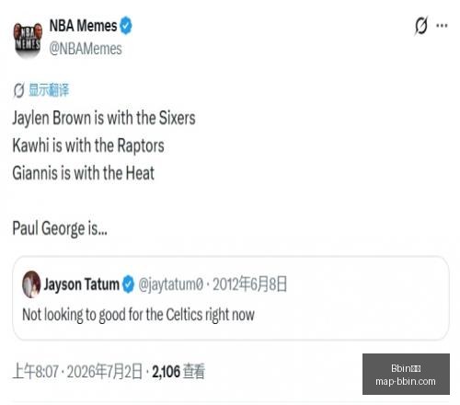
Task: Click Jayson Tatum's verified badge
Action: pos(128,284)
